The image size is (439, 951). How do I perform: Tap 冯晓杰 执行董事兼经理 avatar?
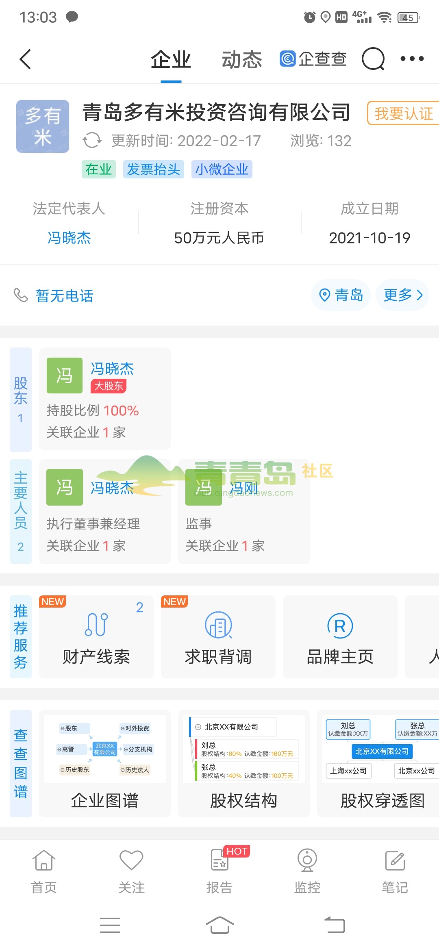[65, 487]
